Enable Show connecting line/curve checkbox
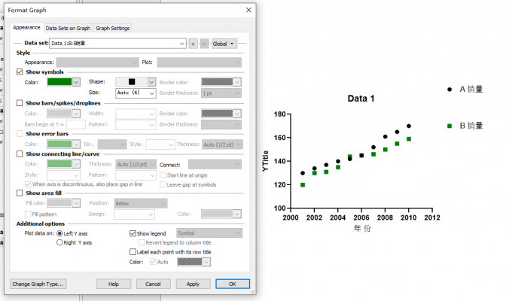 pos(20,154)
